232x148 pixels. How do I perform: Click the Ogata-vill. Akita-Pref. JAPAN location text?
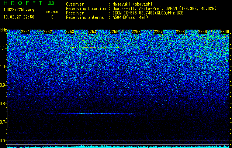point(165,9)
